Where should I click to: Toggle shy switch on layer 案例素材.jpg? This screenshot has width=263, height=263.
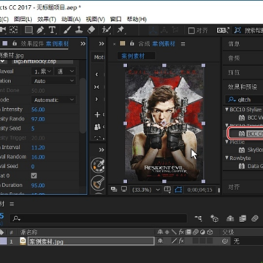(x=160, y=241)
